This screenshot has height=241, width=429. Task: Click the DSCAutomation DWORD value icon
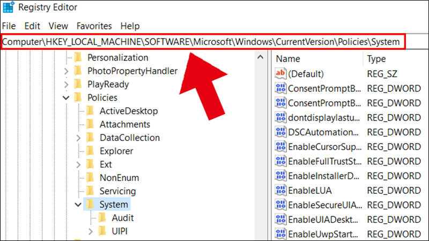coord(280,132)
